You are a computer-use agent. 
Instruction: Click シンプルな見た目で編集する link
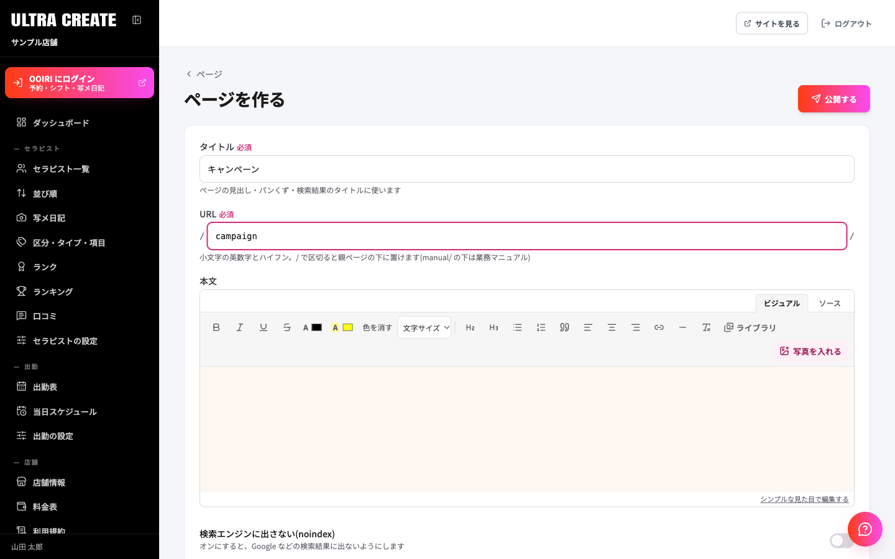[804, 499]
